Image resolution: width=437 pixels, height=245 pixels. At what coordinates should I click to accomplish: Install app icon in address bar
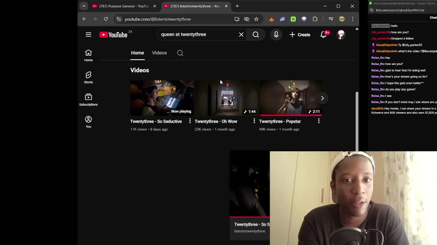coord(237,19)
